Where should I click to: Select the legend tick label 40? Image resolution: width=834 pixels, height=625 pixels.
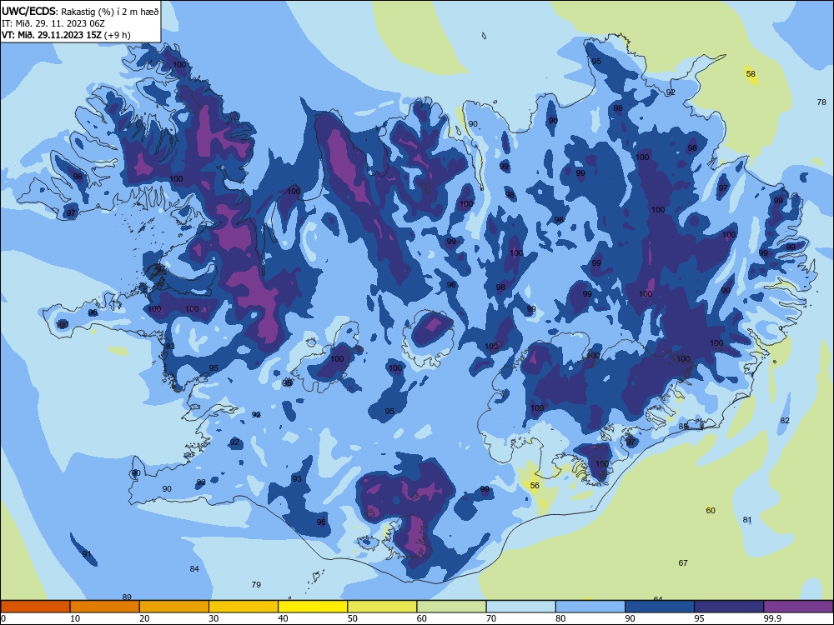point(284,618)
